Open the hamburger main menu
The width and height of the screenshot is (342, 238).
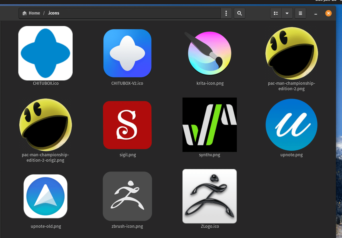[300, 13]
